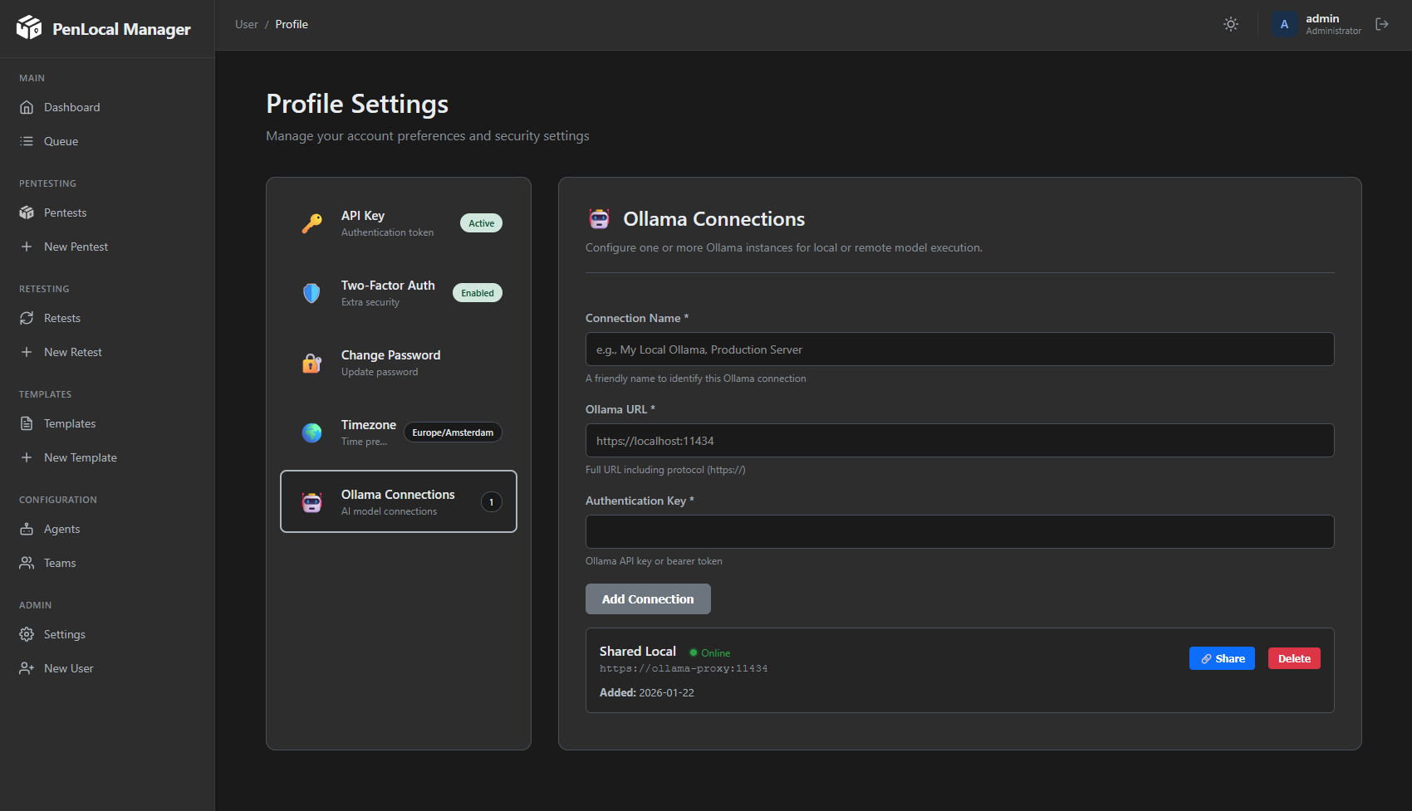Click the PenLocal Manager cube logo
This screenshot has width=1412, height=811.
click(29, 28)
